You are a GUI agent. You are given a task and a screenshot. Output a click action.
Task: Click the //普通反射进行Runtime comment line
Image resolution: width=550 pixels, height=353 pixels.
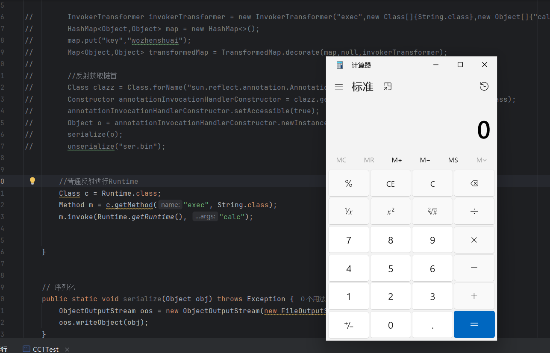(99, 181)
